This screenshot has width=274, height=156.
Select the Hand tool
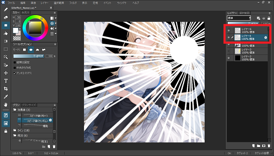[x=6, y=105]
